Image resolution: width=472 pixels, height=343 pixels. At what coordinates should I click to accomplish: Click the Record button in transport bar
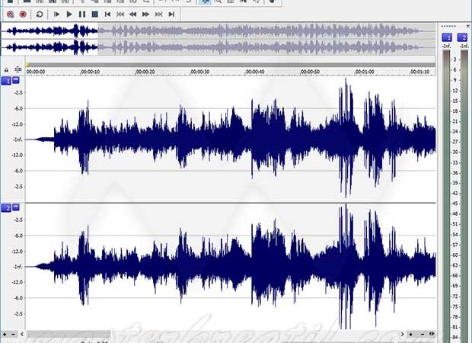click(23, 14)
